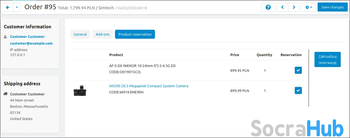Select the Product reservation tab
Viewport: 350px width, 138px height.
coord(135,34)
